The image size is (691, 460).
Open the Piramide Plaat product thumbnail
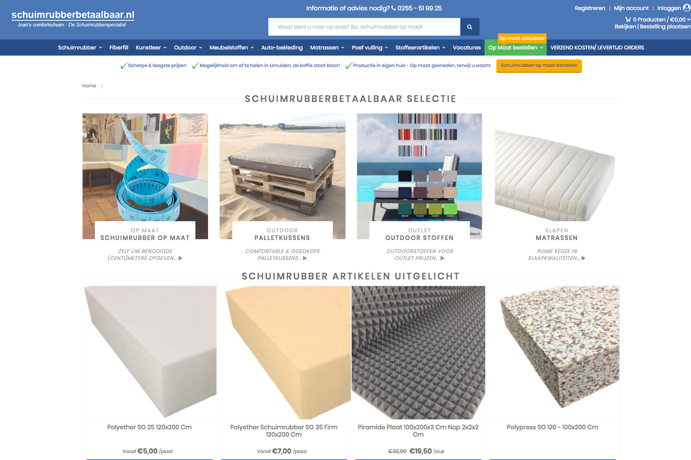coord(418,353)
